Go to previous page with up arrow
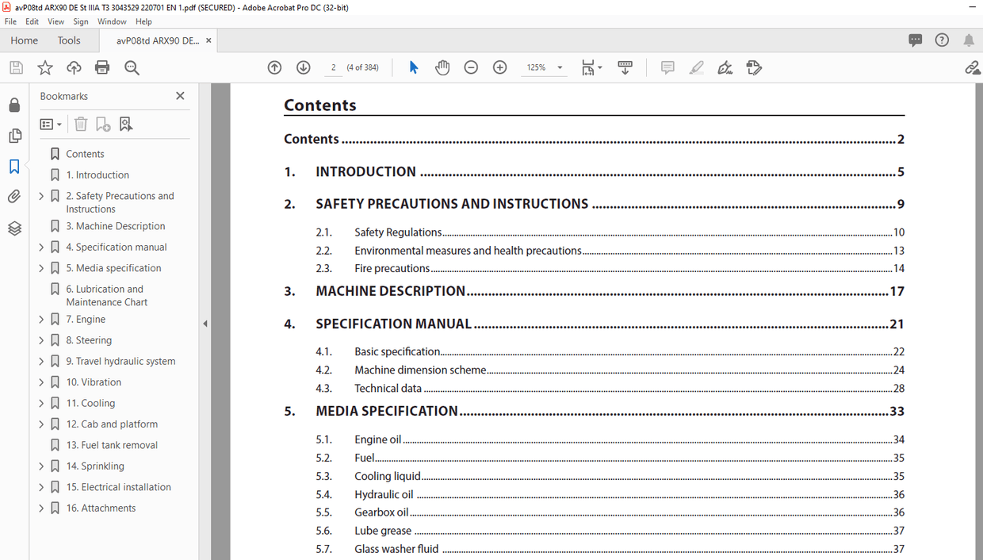983x560 pixels. click(274, 67)
